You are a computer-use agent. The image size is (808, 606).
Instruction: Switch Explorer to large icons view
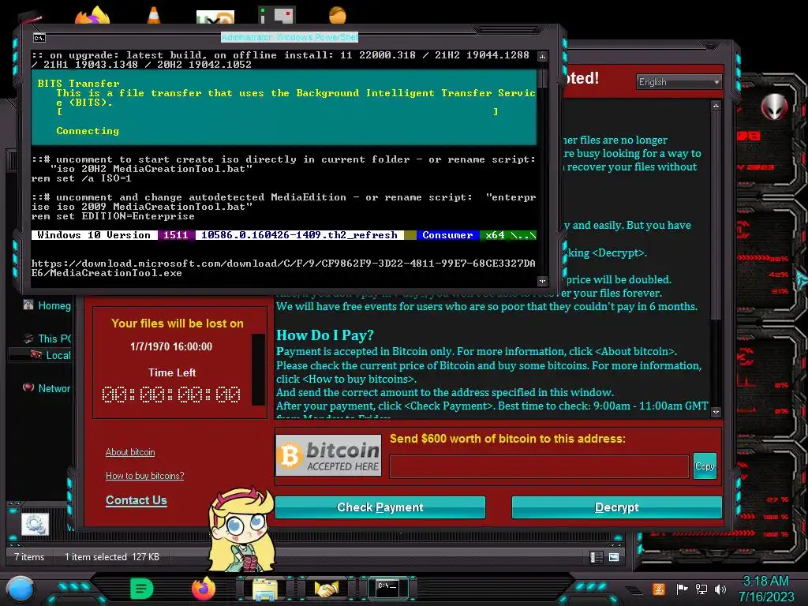(614, 557)
